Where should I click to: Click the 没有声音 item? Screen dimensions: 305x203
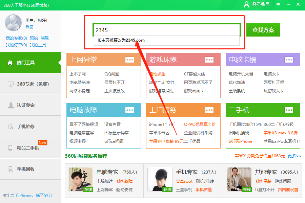pos(113,124)
